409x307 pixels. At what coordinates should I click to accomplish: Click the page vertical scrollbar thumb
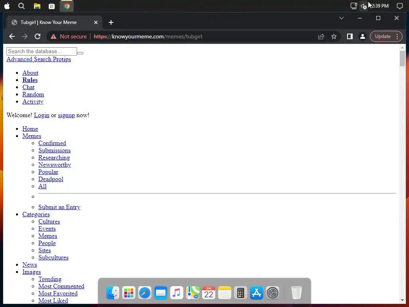tap(402, 58)
